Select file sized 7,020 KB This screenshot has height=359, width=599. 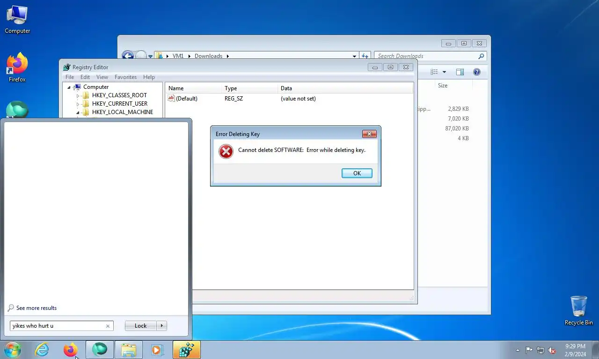(458, 119)
